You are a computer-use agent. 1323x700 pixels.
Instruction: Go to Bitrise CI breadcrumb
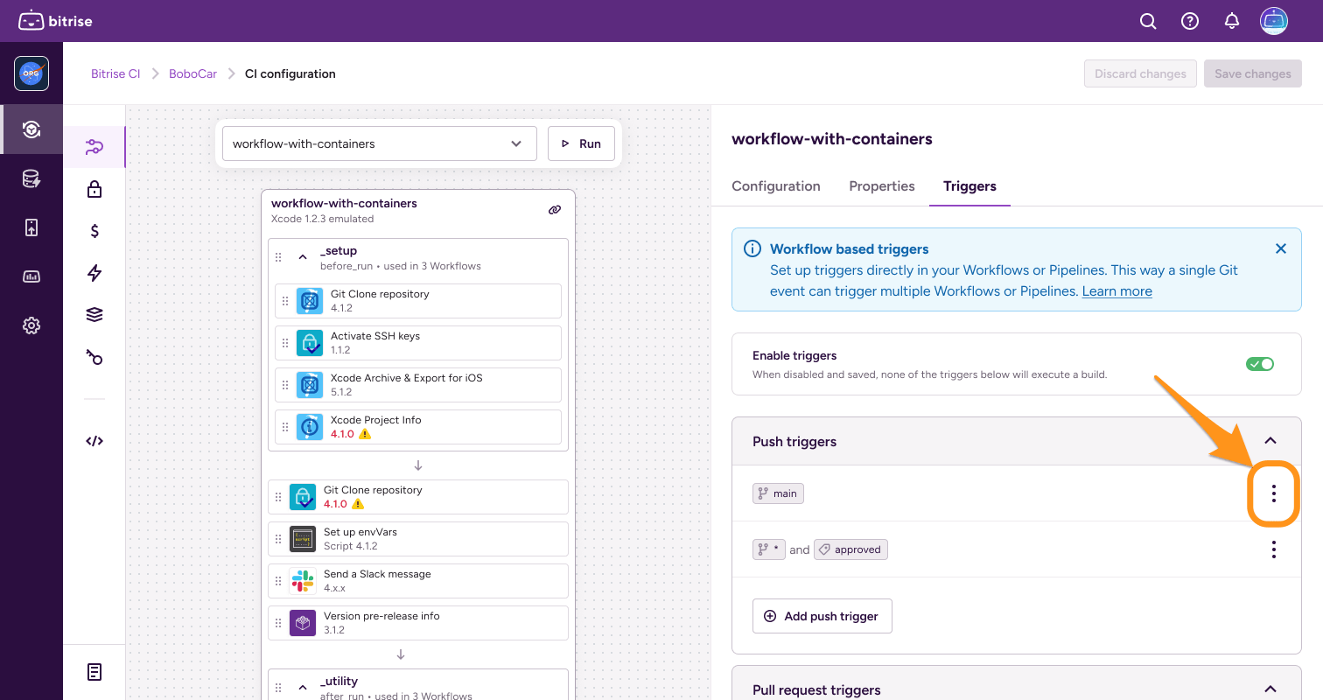coord(115,73)
